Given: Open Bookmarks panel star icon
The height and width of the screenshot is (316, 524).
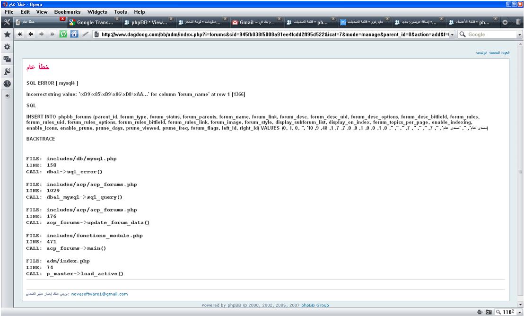Looking at the screenshot, I should coord(7,35).
